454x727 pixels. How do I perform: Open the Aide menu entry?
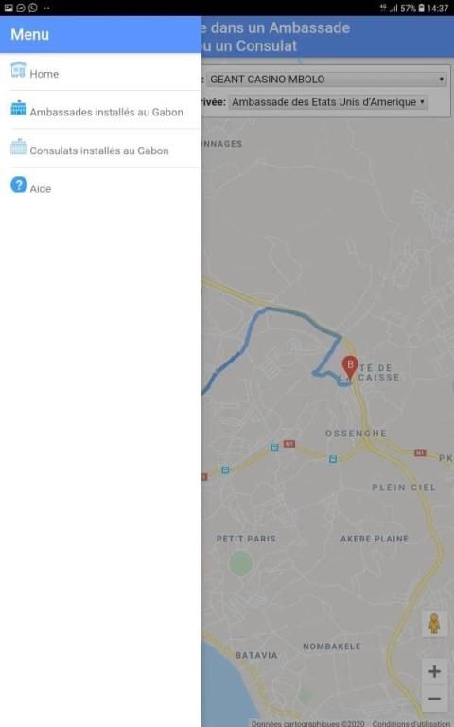(100, 186)
